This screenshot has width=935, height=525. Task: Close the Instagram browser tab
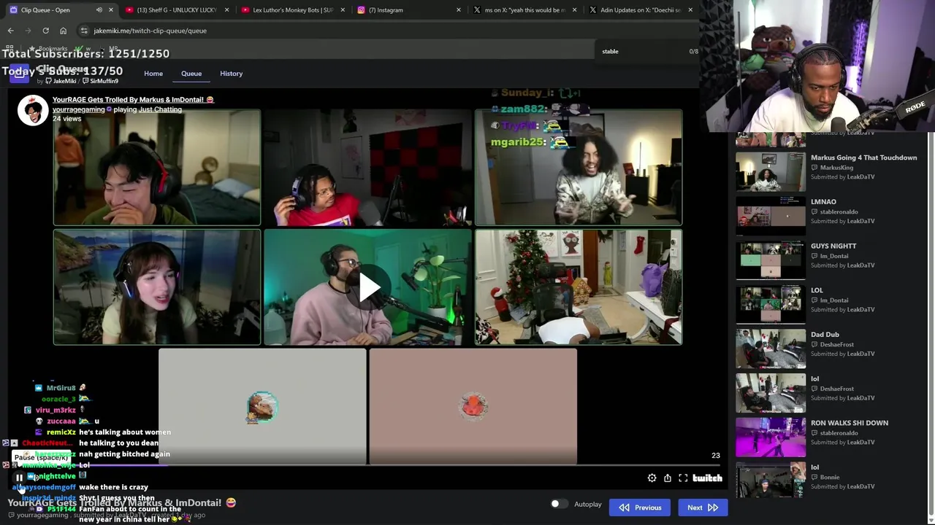pos(459,10)
